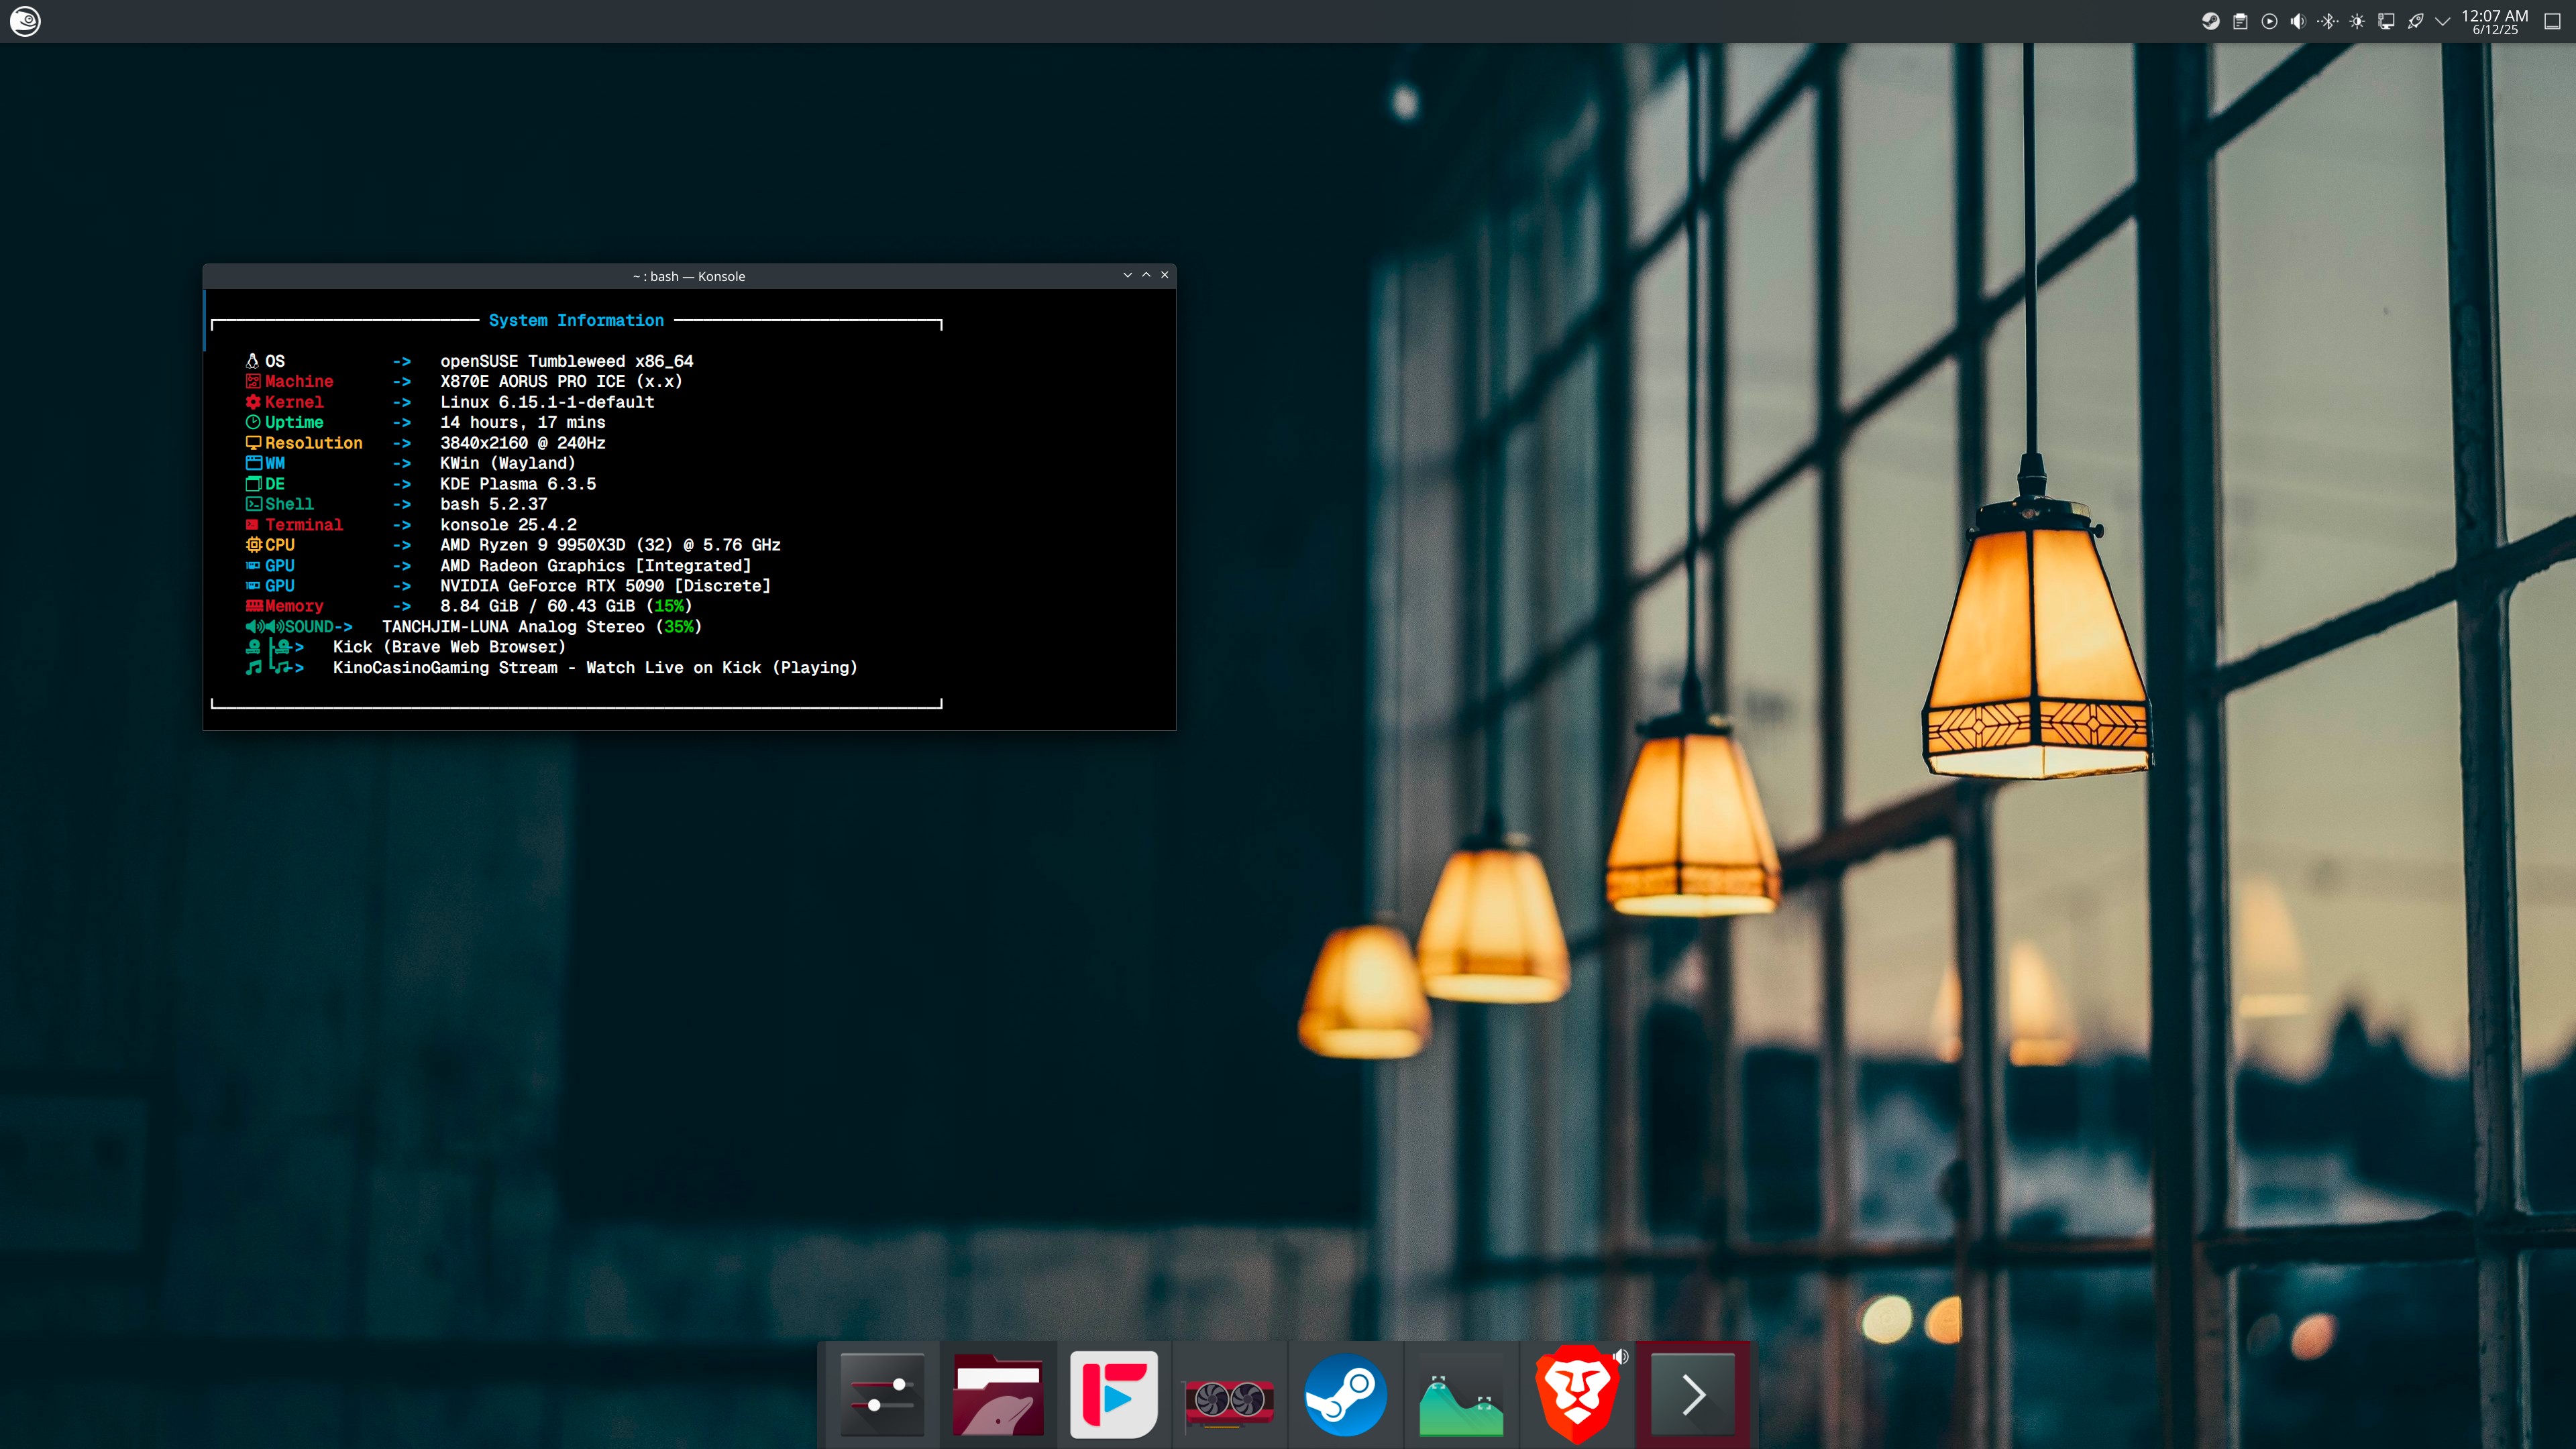Maximize the Konsole window

coord(1146,275)
